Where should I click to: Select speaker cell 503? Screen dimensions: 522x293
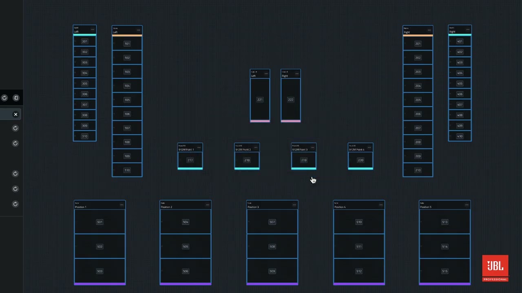100,271
